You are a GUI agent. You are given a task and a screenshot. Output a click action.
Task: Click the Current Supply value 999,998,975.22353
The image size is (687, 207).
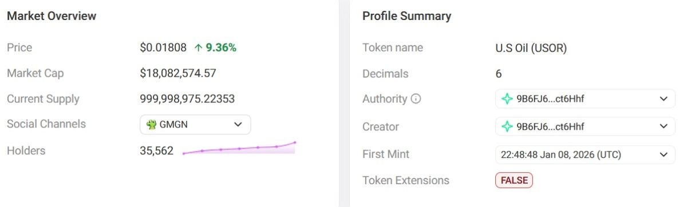[187, 99]
